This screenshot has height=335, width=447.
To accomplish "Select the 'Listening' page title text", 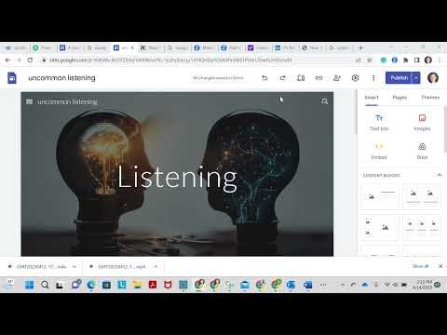I will [177, 178].
